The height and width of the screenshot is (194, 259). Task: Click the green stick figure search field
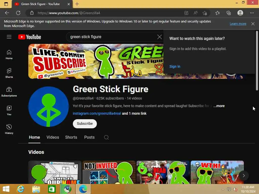pos(112,37)
